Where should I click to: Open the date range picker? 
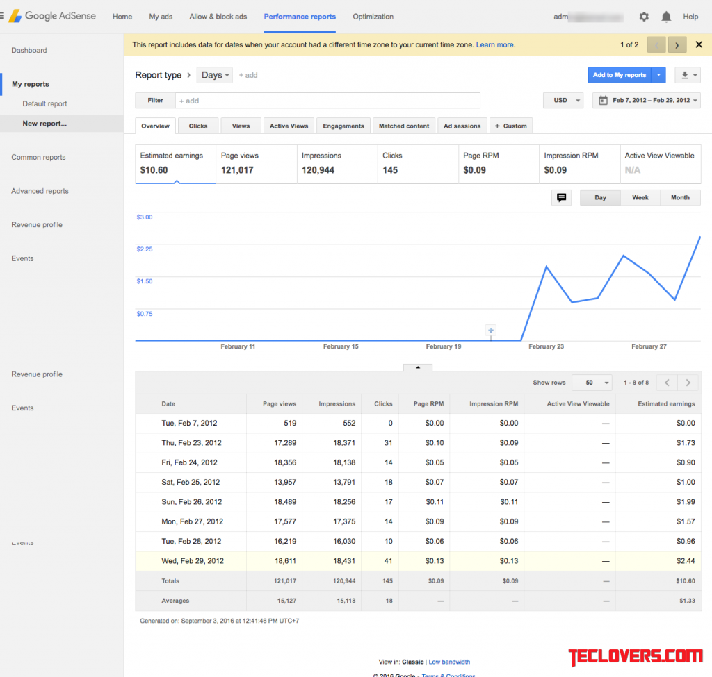(646, 101)
